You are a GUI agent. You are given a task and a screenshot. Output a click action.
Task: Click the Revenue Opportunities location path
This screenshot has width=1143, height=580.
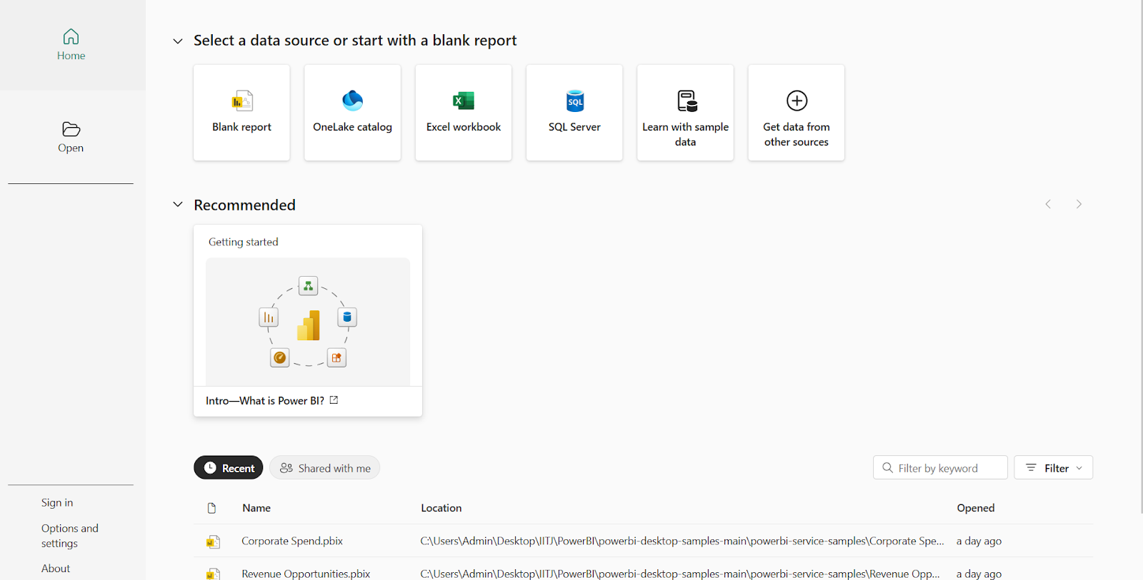click(680, 574)
